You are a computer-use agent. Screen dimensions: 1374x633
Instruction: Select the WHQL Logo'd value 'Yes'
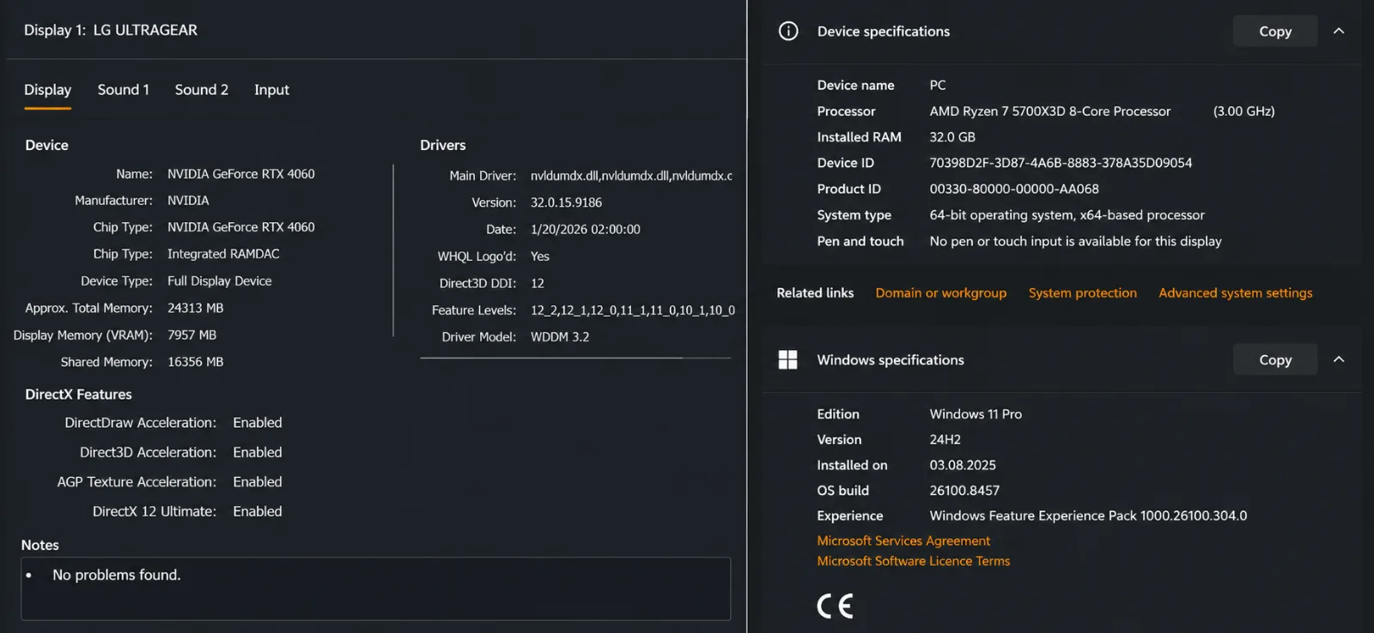click(x=540, y=256)
